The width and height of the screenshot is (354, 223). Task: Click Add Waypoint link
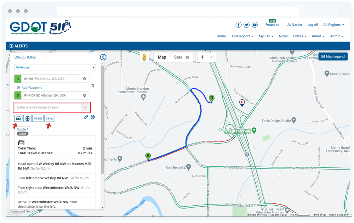click(32, 88)
